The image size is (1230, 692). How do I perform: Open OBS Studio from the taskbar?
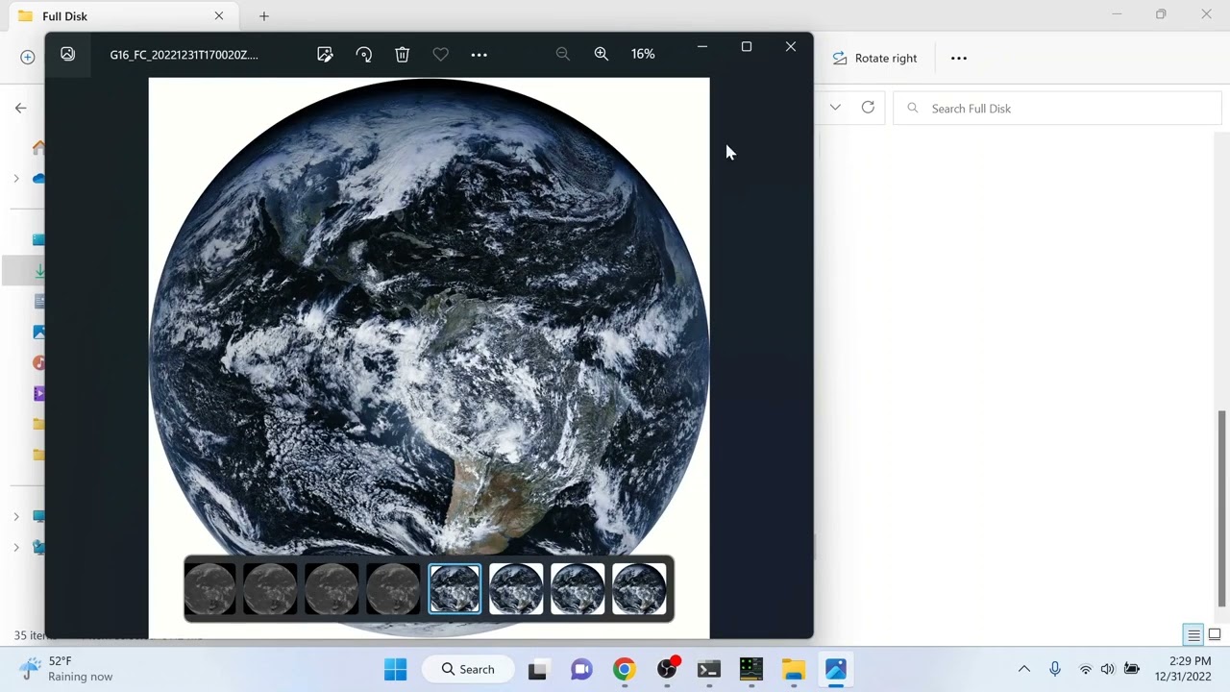point(668,669)
